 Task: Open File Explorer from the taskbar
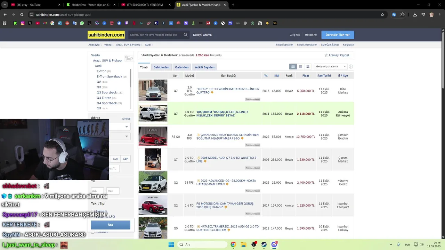coord(243,244)
